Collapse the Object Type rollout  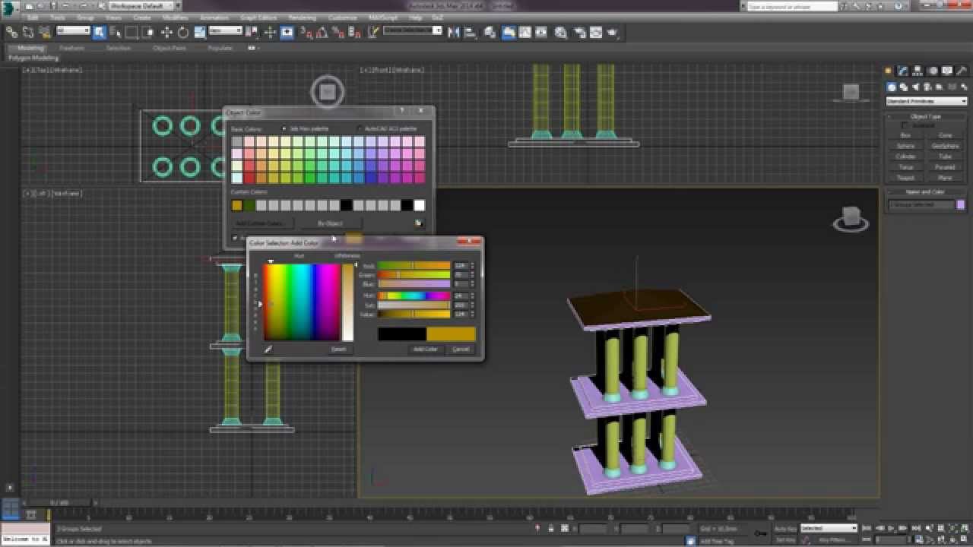point(925,116)
